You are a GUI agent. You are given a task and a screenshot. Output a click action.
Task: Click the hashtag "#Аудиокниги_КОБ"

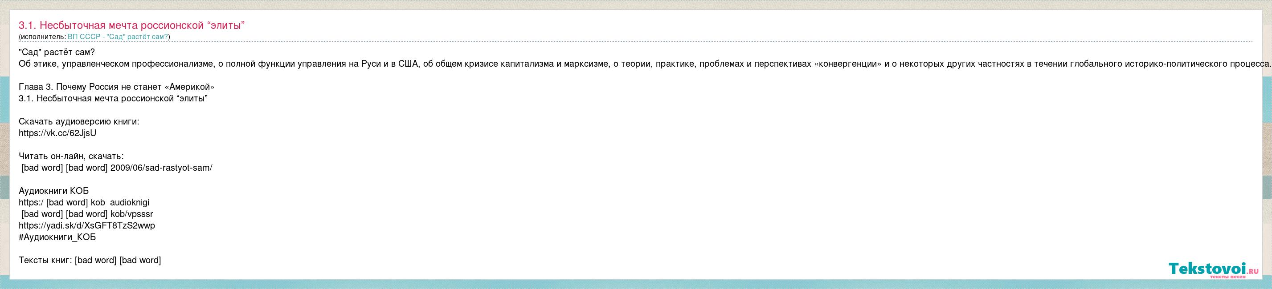pos(57,237)
